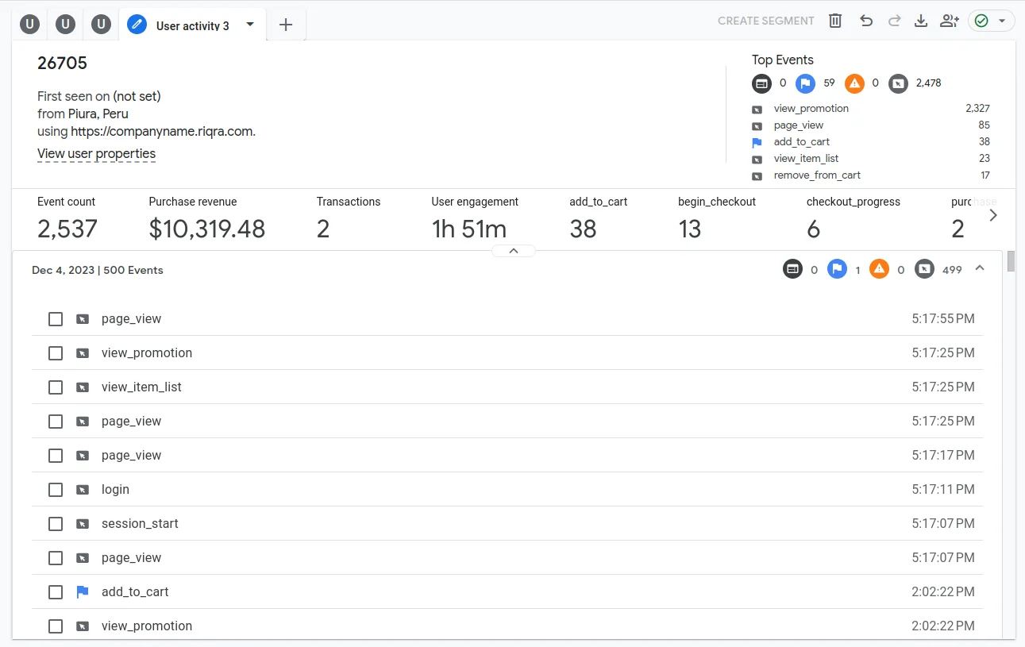Check the box next to the login event
The width and height of the screenshot is (1025, 647).
pos(56,490)
